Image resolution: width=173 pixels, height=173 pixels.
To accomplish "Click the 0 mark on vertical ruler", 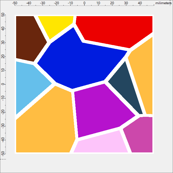I will 3,84.
